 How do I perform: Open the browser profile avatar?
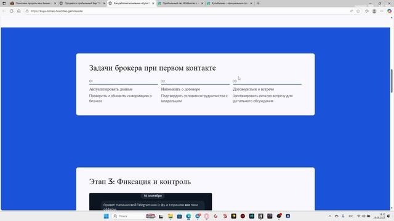(374, 11)
